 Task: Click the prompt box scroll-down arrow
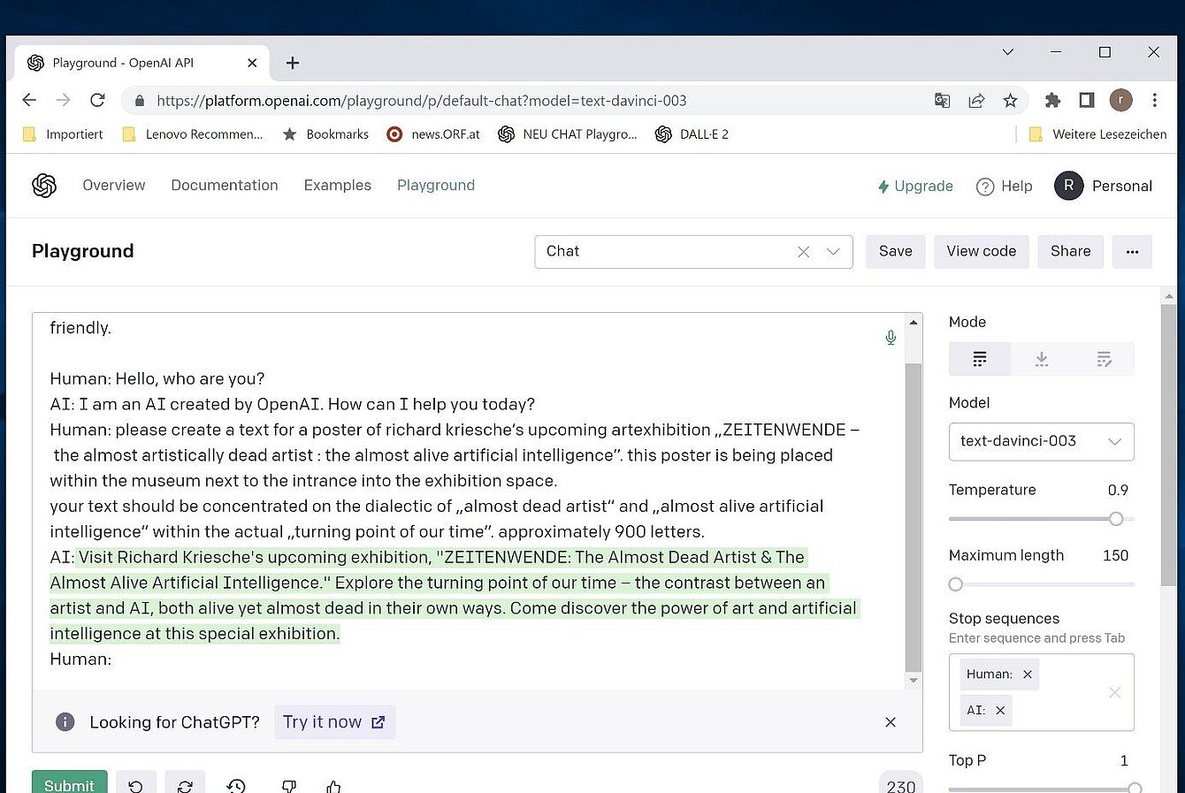point(914,681)
